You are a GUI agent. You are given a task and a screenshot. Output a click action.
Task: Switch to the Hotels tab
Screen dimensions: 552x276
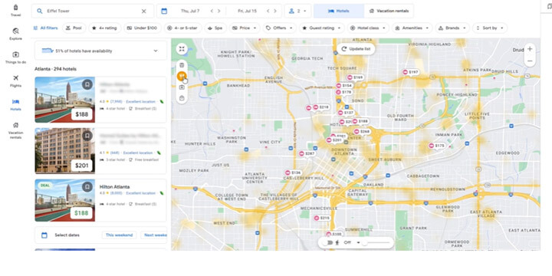(339, 11)
